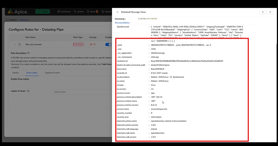Open the Alerts bell icon

tap(88, 12)
